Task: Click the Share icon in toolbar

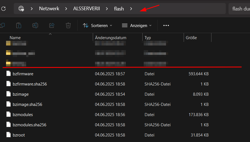Action: [52, 25]
